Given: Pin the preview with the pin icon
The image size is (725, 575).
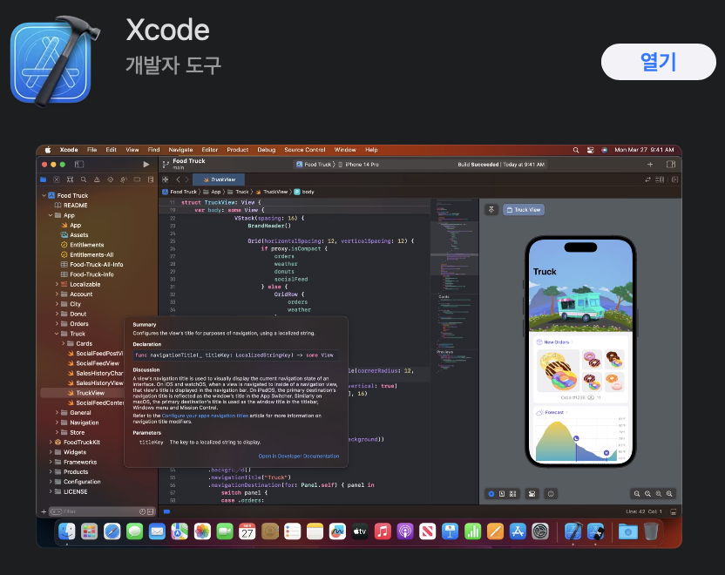Looking at the screenshot, I should pyautogui.click(x=491, y=209).
